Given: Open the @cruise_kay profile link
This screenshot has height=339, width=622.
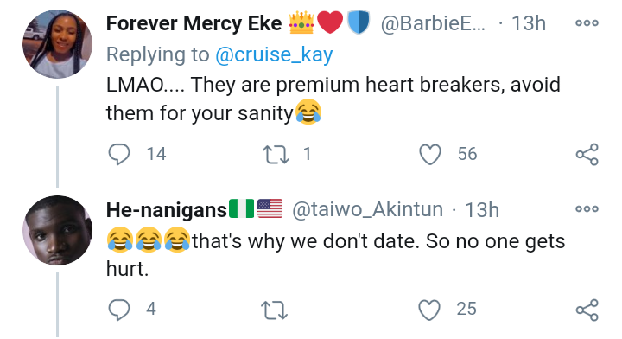Looking at the screenshot, I should pyautogui.click(x=274, y=54).
